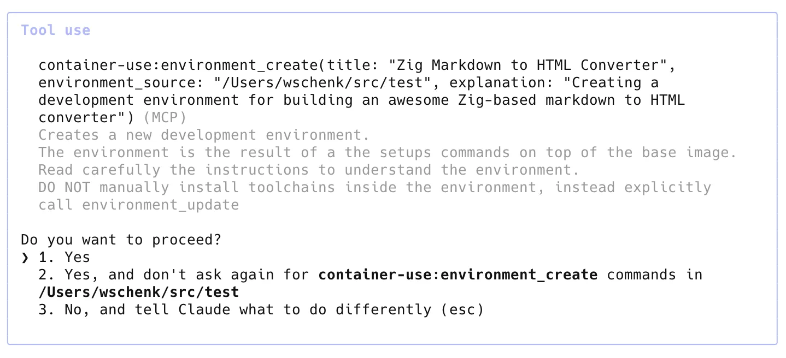The image size is (786, 358).
Task: Click "Creates a new development environment." description line
Action: 204,135
